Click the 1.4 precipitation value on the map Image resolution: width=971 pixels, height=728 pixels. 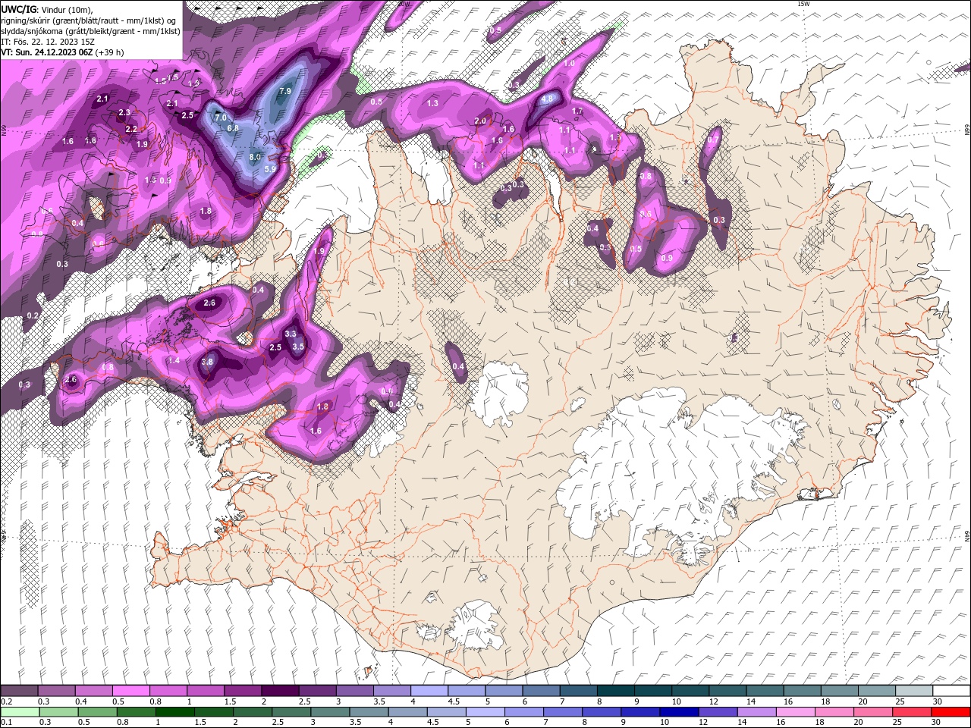pos(174,360)
